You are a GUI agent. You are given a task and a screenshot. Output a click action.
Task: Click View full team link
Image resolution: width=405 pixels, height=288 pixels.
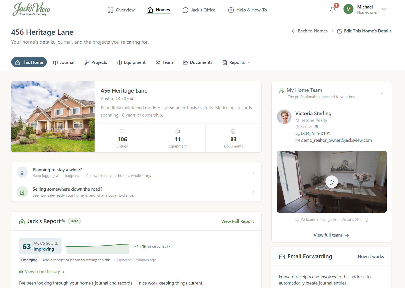click(x=331, y=235)
